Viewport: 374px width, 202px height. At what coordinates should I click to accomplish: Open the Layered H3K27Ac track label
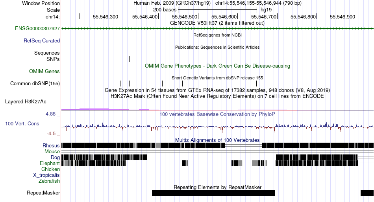point(26,102)
